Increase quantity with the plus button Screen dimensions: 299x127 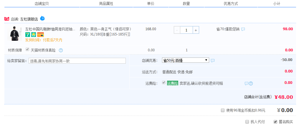[196, 30]
